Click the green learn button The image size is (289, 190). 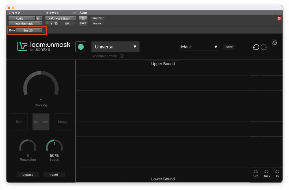(81, 47)
